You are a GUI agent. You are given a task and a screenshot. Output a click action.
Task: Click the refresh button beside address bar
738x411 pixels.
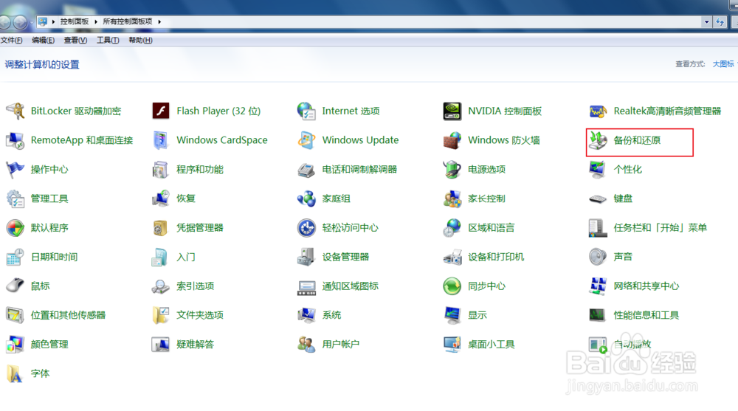[x=720, y=21]
